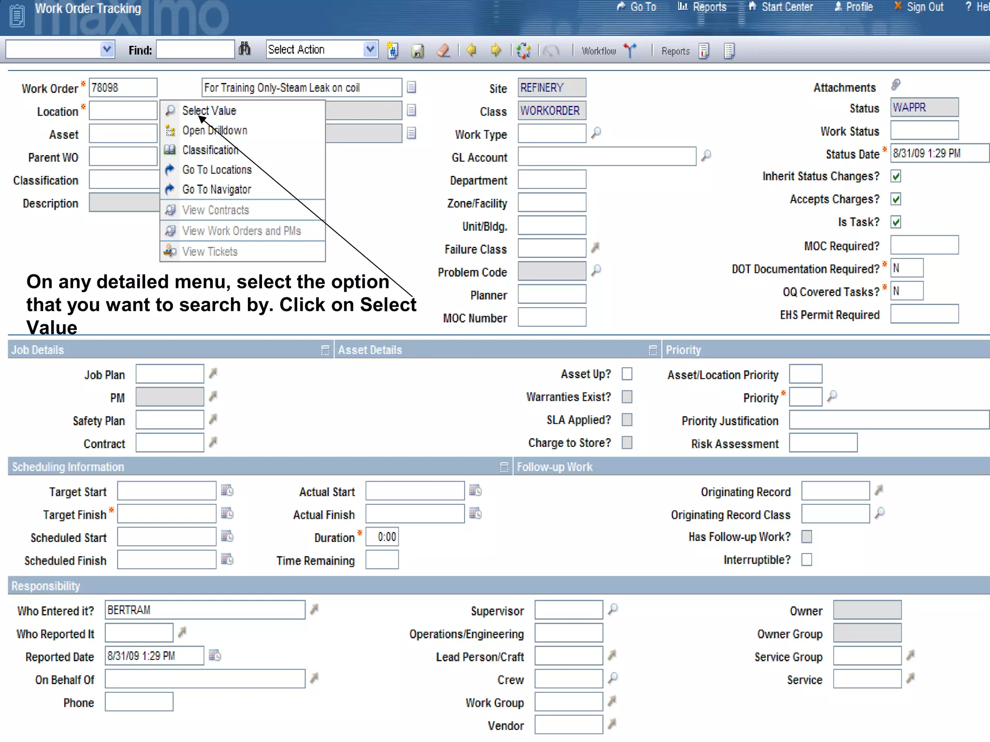This screenshot has width=990, height=742.
Task: Toggle the Inherit Status Changes checkbox
Action: click(x=896, y=176)
